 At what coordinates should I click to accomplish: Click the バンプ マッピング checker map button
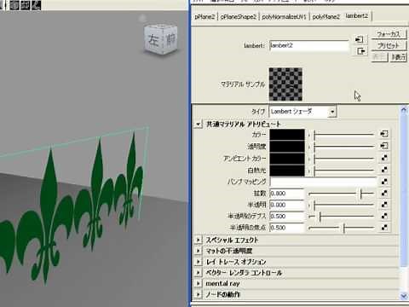tap(384, 182)
